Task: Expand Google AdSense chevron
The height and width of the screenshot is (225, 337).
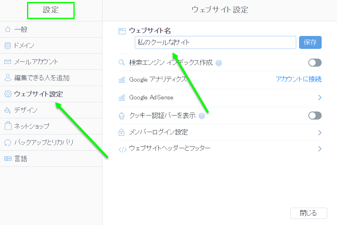Action: [x=320, y=97]
